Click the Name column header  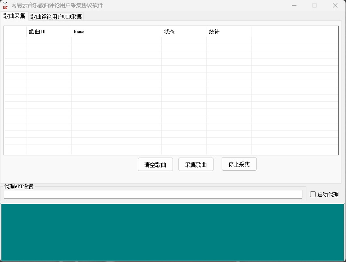(116, 32)
